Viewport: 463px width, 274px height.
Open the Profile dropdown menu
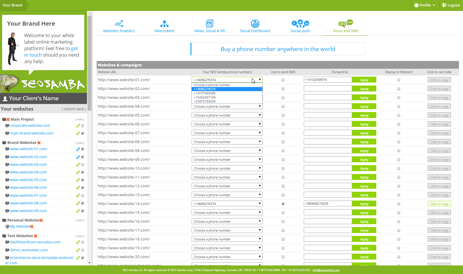425,5
